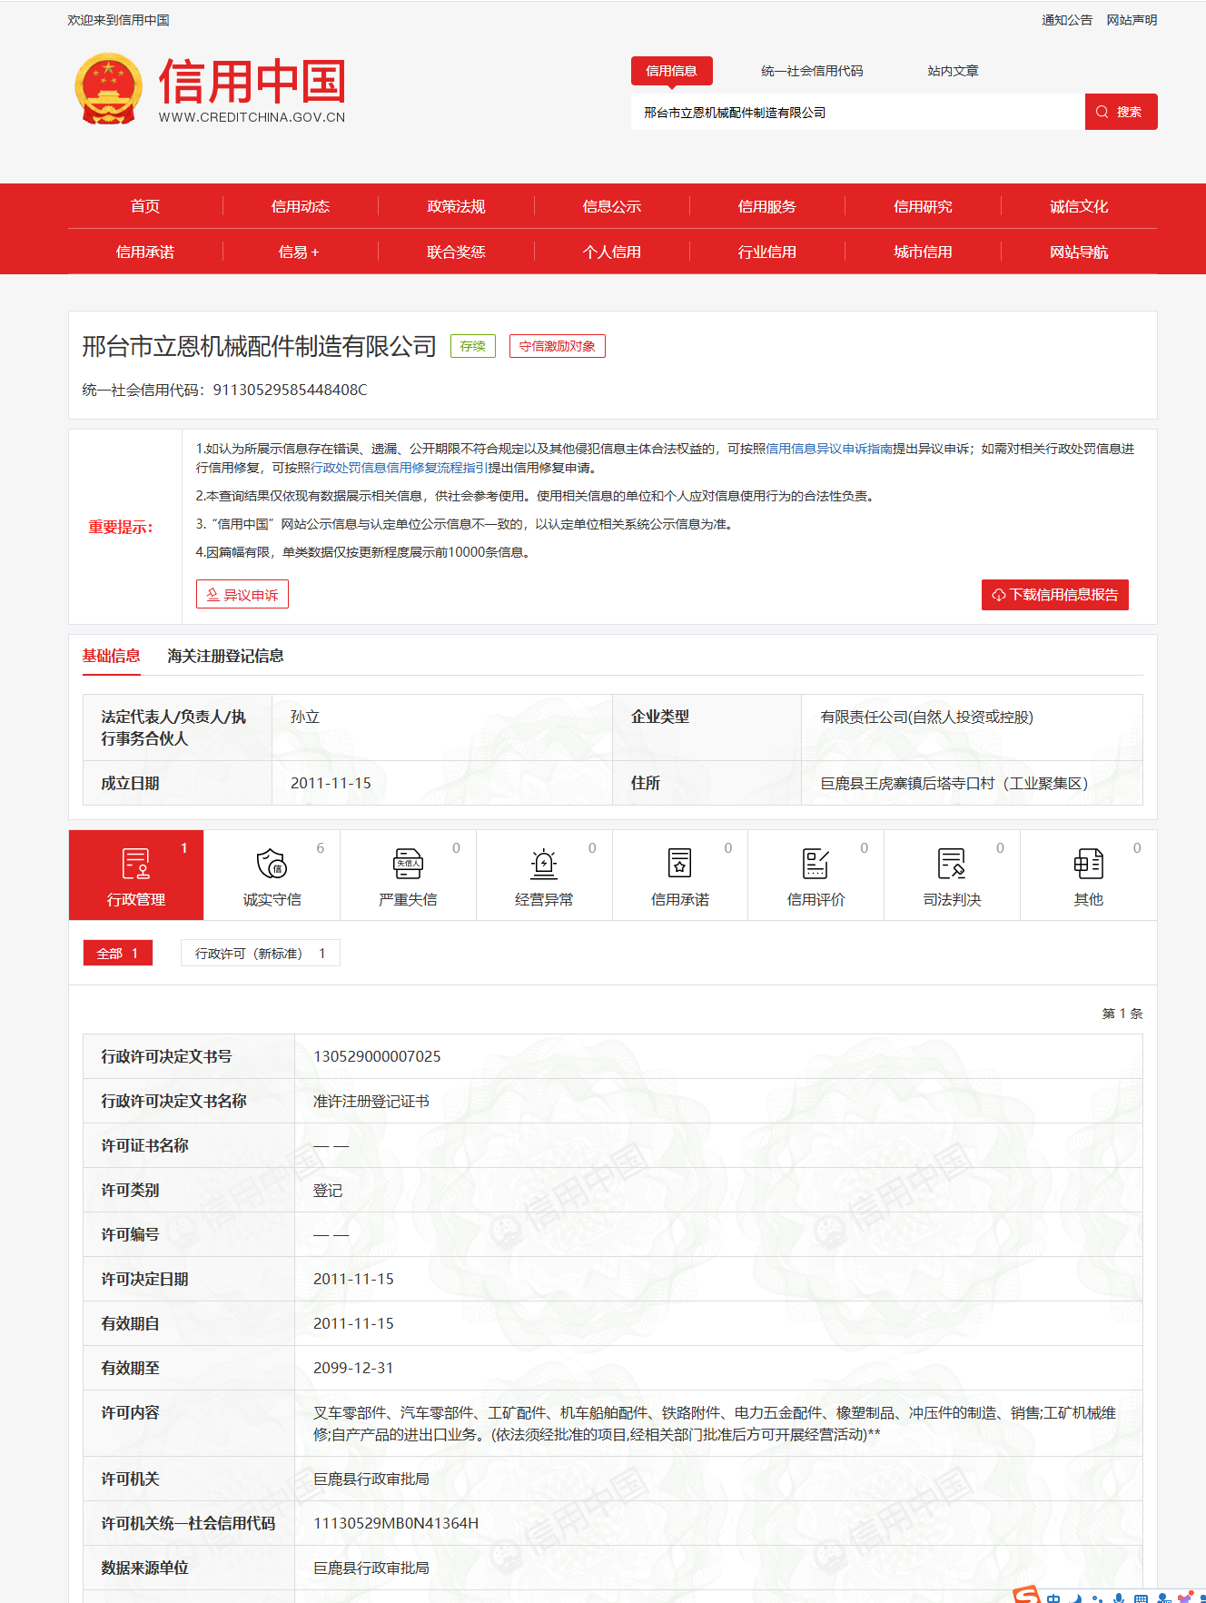Open the 行政处罚信息信用修复流程指引 link
The image size is (1206, 1603).
(399, 468)
